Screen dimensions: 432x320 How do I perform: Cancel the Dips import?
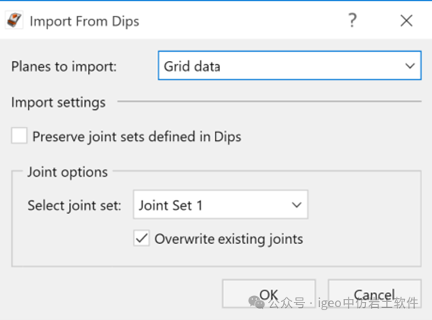[x=375, y=294]
